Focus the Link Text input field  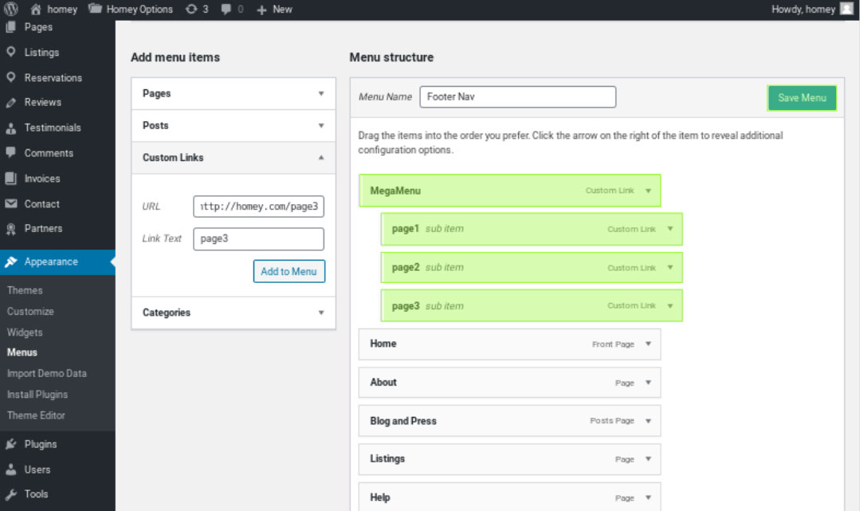(258, 239)
